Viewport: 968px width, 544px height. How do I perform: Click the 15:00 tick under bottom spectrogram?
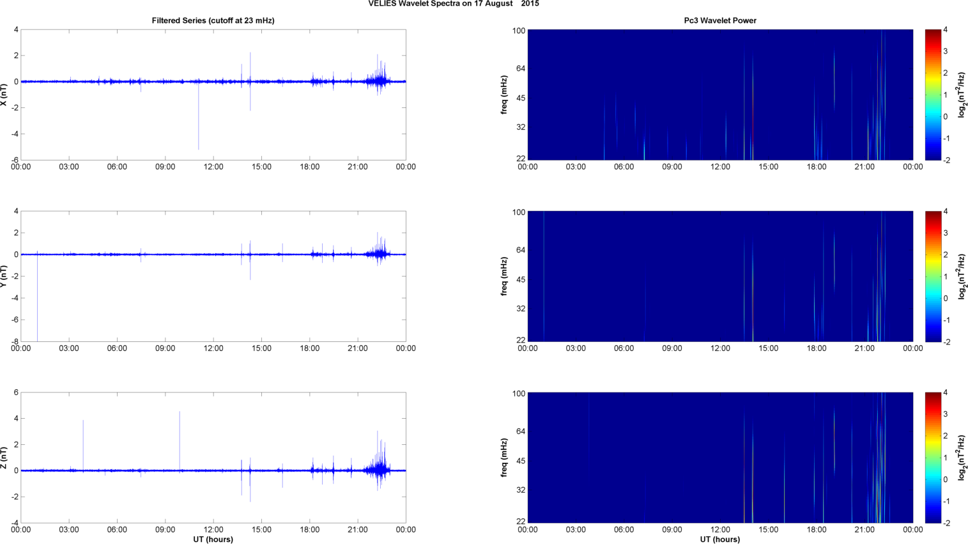click(768, 529)
